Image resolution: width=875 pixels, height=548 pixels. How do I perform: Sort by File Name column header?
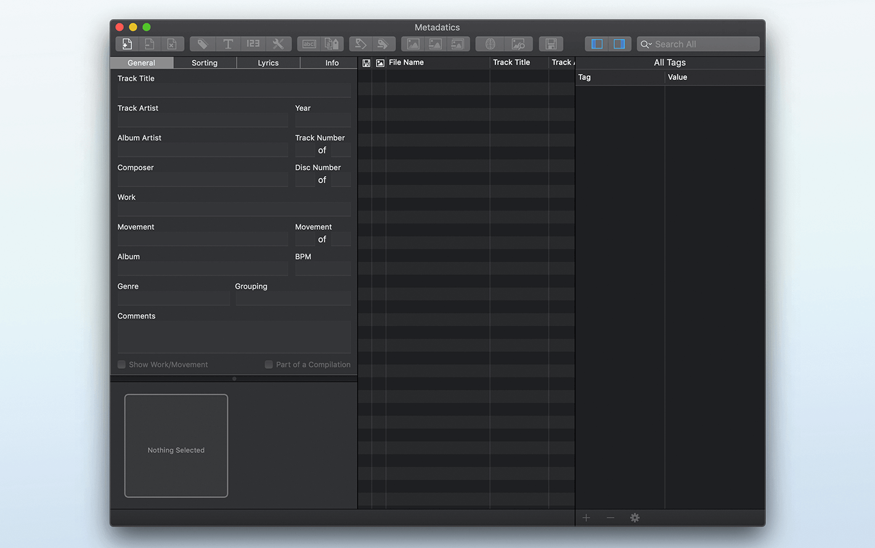pos(437,62)
